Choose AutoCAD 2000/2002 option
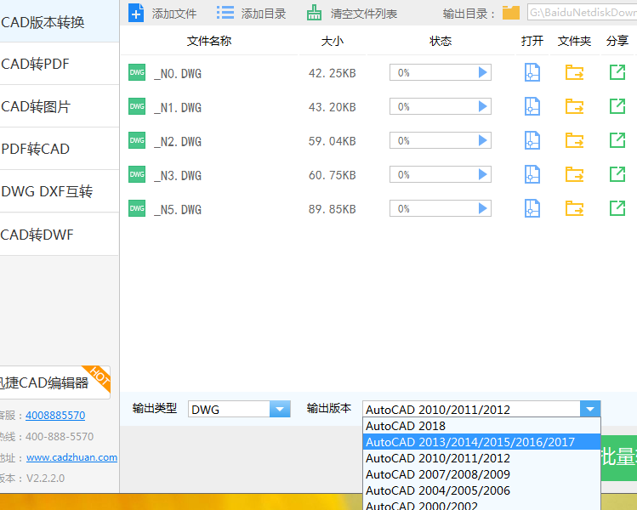This screenshot has width=637, height=510. (481, 505)
